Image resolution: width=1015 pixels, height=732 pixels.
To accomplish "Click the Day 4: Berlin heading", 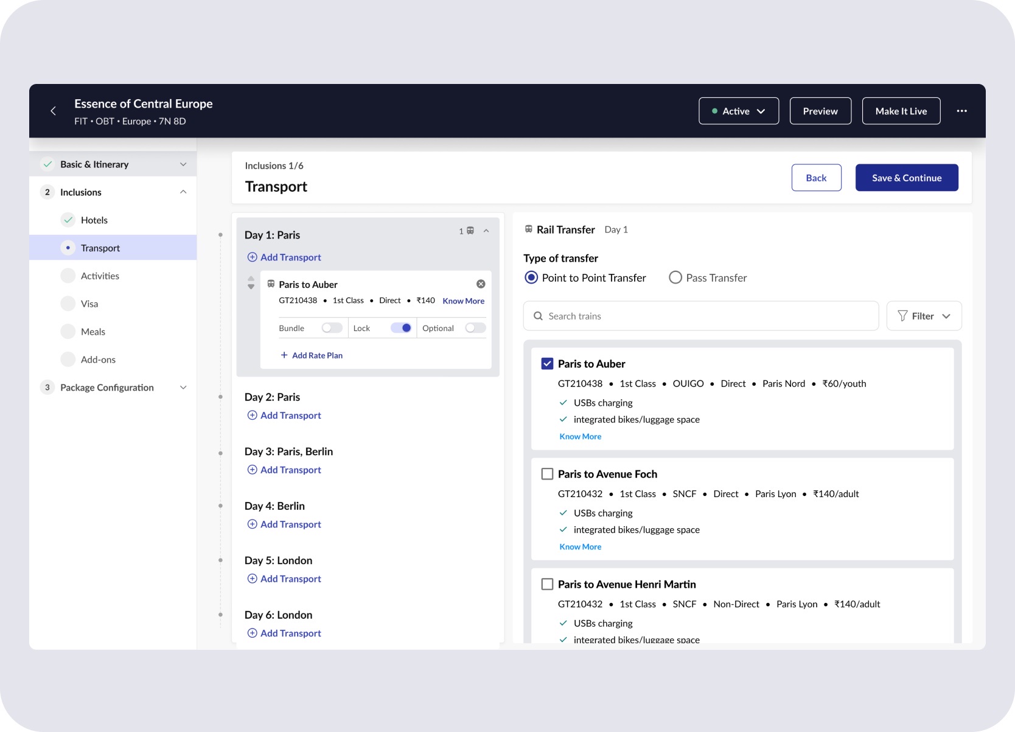I will click(x=274, y=506).
